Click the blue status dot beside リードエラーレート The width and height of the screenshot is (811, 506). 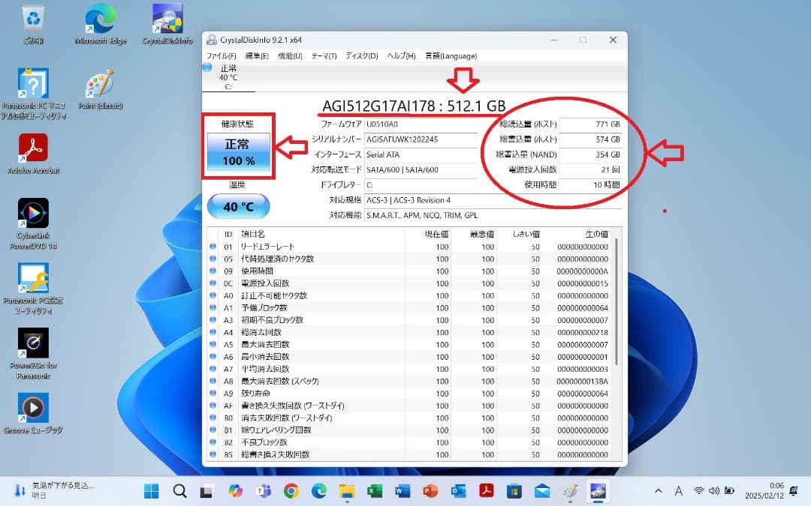[214, 247]
